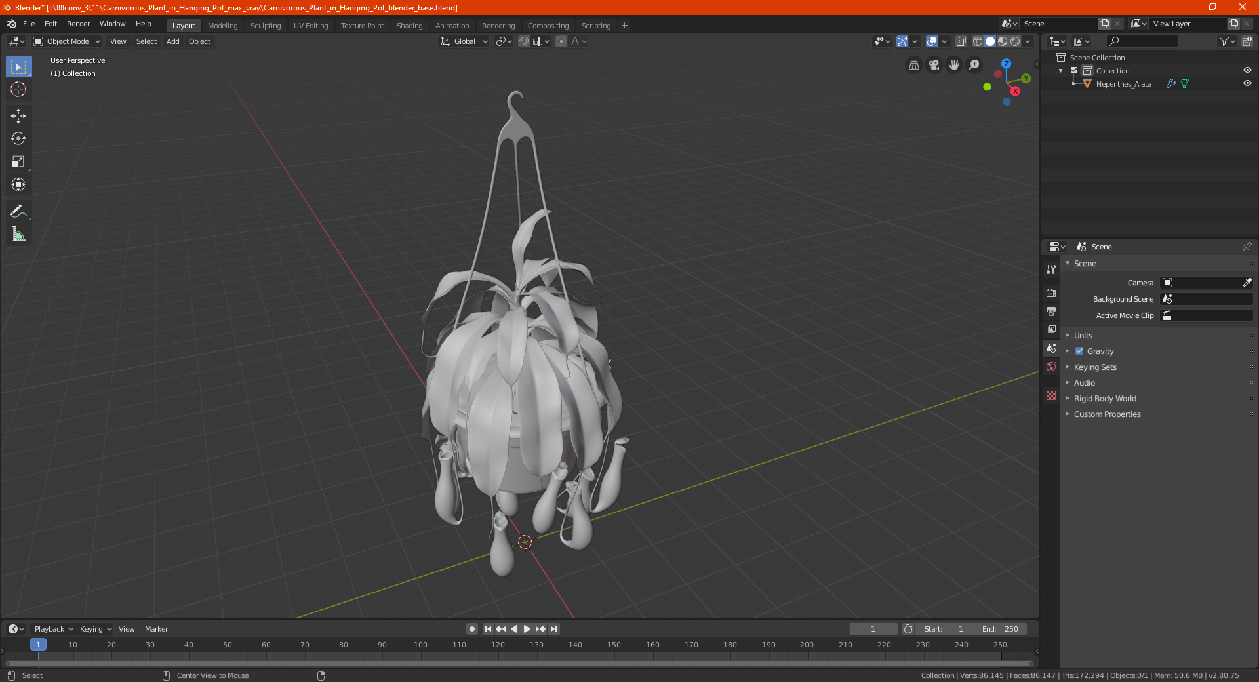Viewport: 1259px width, 682px height.
Task: Select the Scale tool
Action: tap(18, 161)
